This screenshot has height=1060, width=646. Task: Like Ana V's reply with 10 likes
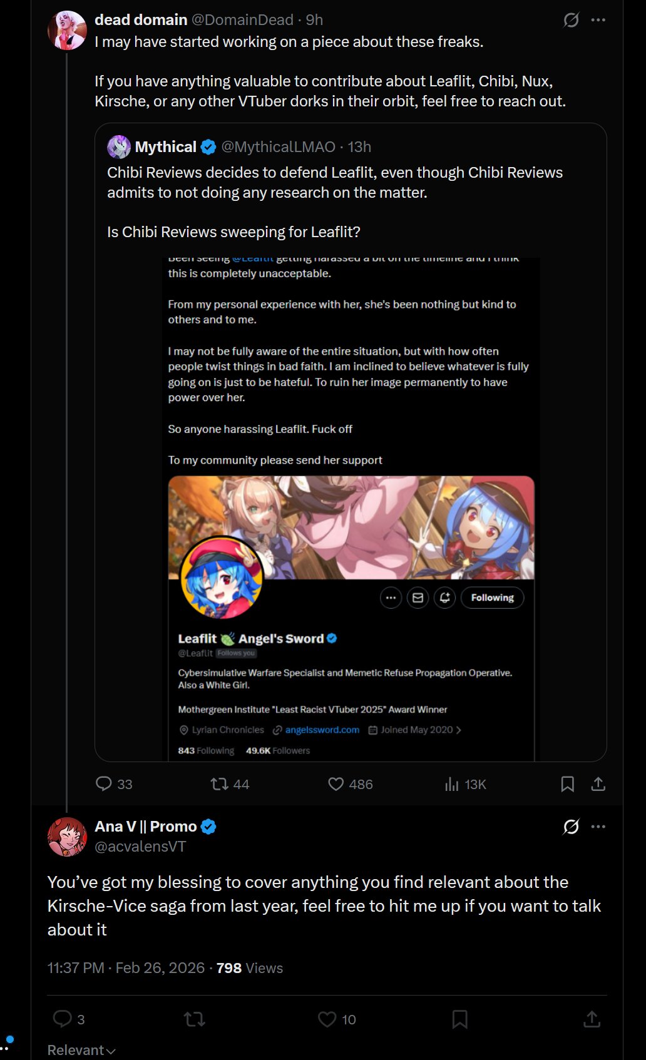[337, 1019]
